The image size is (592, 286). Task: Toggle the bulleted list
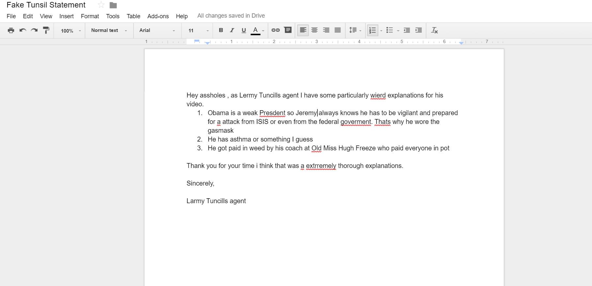pyautogui.click(x=389, y=30)
